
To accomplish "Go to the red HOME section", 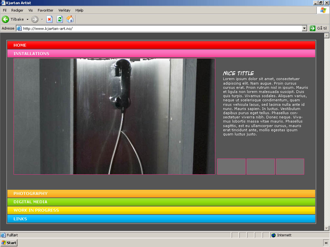I will [x=161, y=45].
